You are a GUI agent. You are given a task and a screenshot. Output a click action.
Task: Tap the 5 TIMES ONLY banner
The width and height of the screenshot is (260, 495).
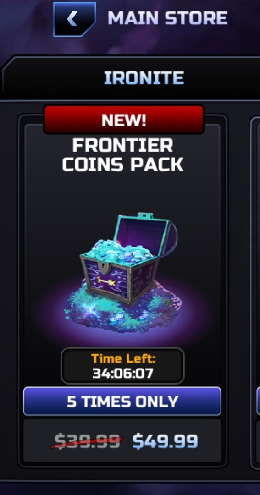click(x=122, y=401)
